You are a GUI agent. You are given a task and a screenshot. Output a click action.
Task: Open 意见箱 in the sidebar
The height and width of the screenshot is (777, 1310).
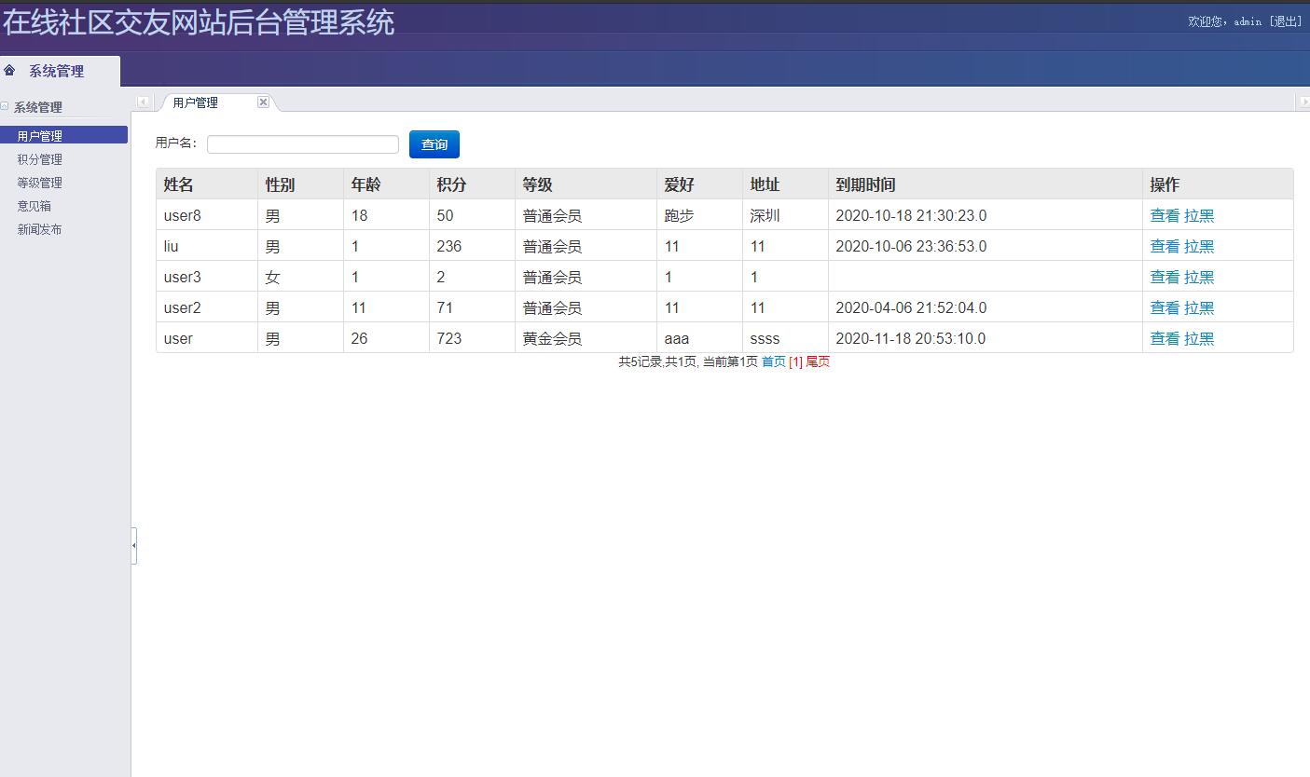34,205
